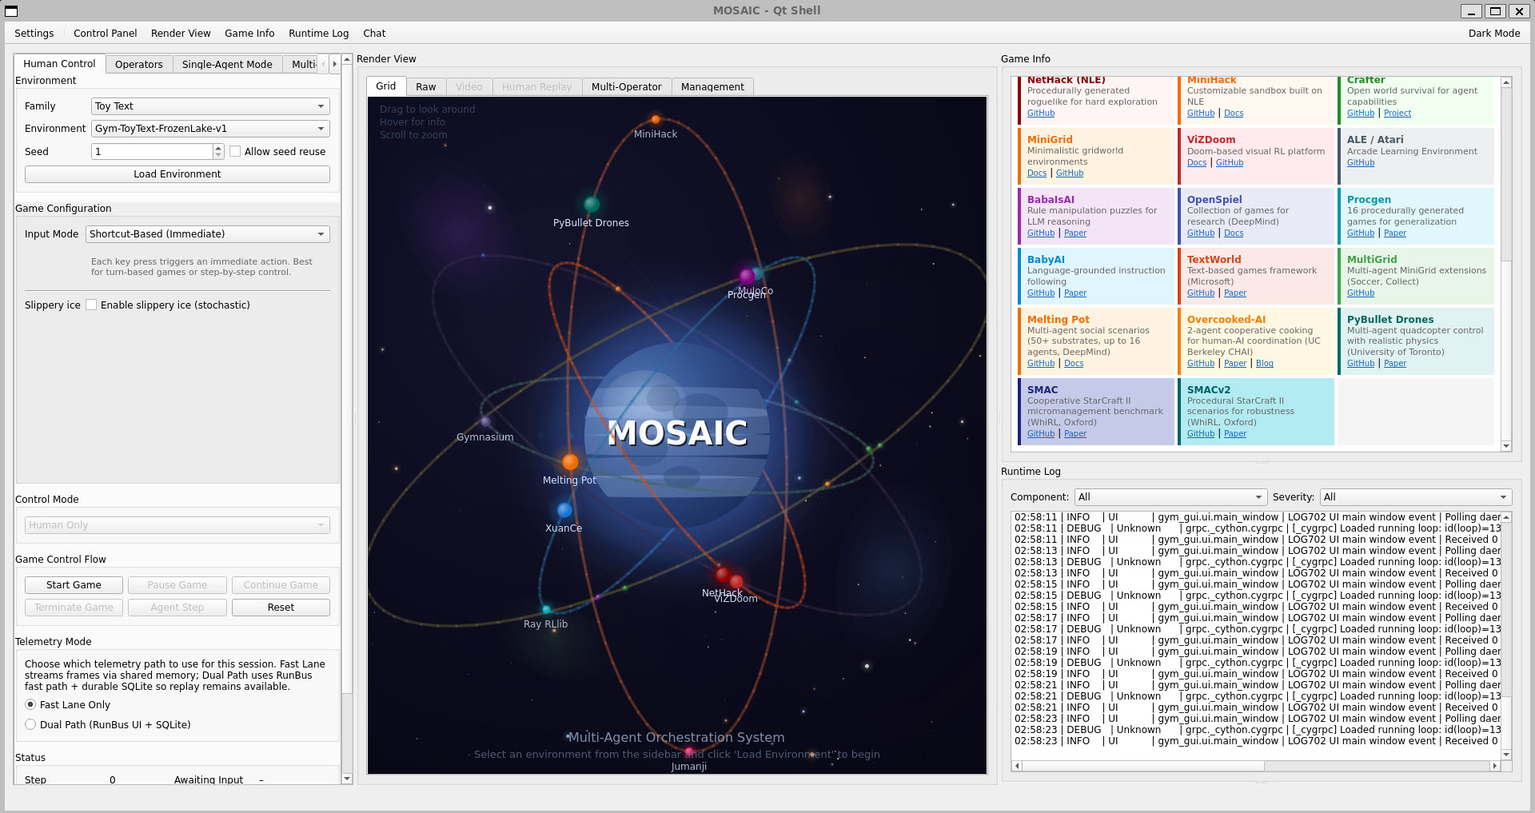This screenshot has width=1535, height=813.
Task: Open the Render View menu
Action: click(181, 33)
